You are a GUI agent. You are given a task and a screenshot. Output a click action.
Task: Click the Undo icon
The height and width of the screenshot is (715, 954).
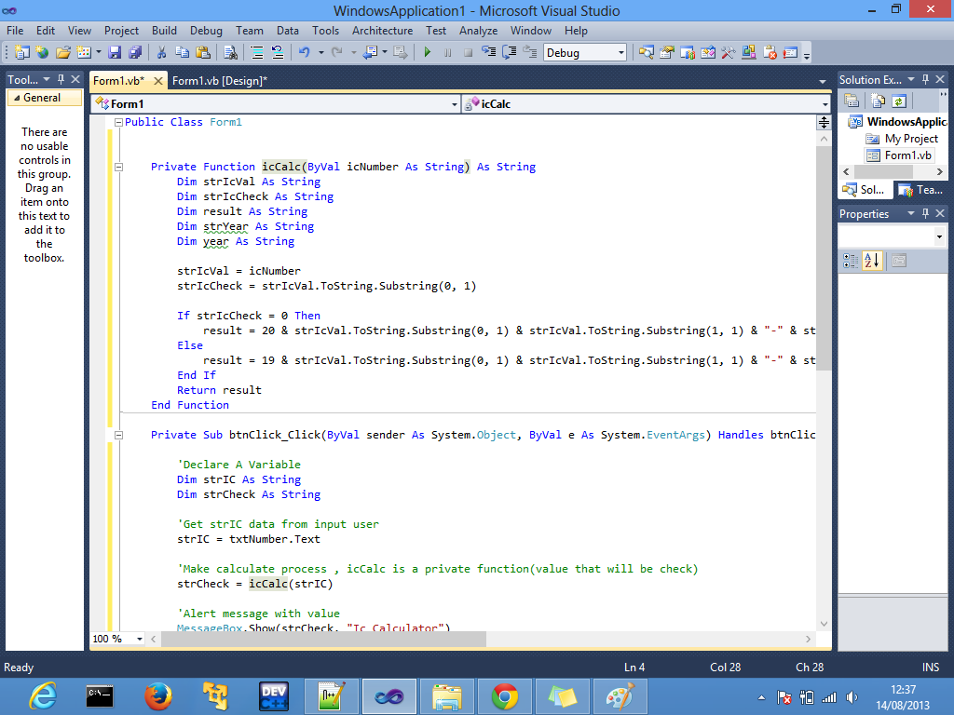[x=305, y=53]
